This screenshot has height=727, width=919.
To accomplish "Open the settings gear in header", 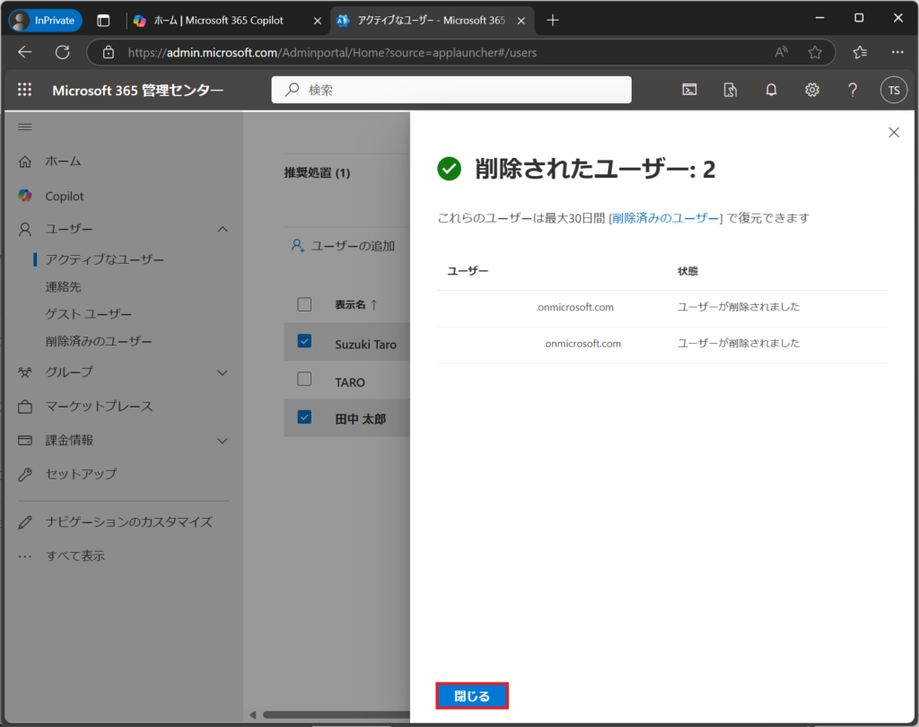I will [812, 90].
